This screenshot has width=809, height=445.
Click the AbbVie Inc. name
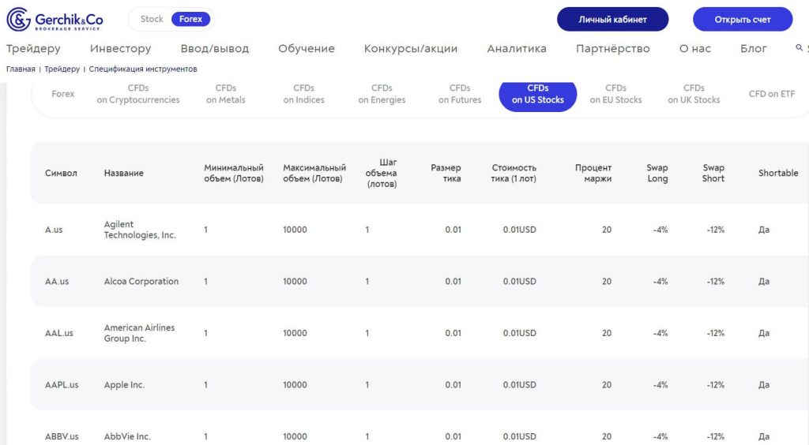coord(127,437)
